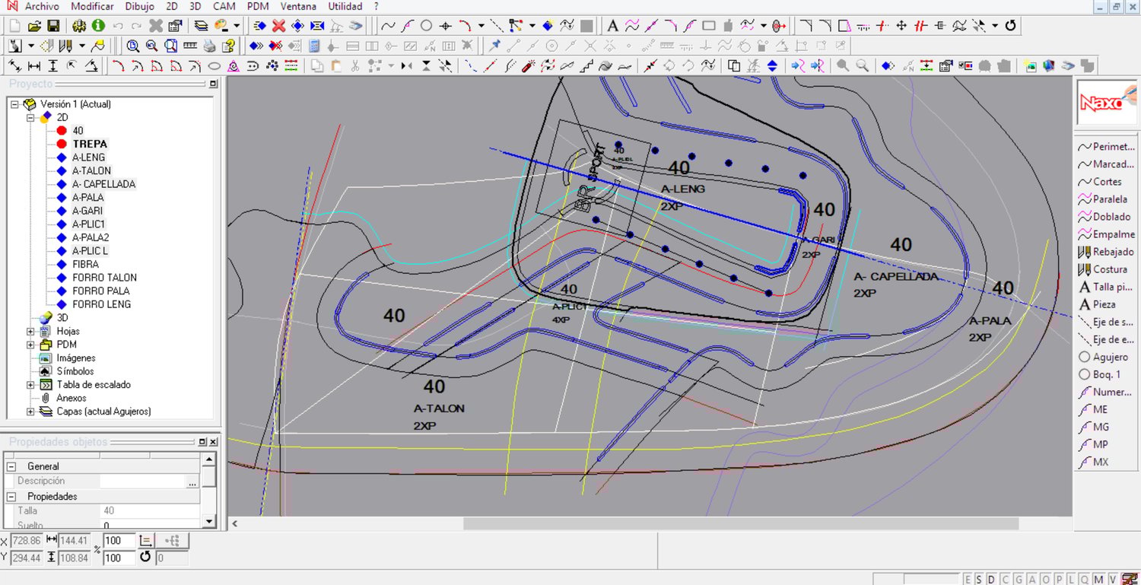This screenshot has height=585, width=1141.
Task: Open the Utilidad menu
Action: (345, 6)
